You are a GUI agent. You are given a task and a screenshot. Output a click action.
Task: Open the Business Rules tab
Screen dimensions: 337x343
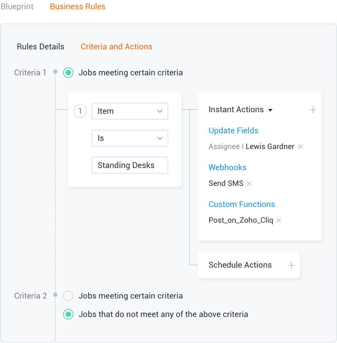(x=78, y=7)
